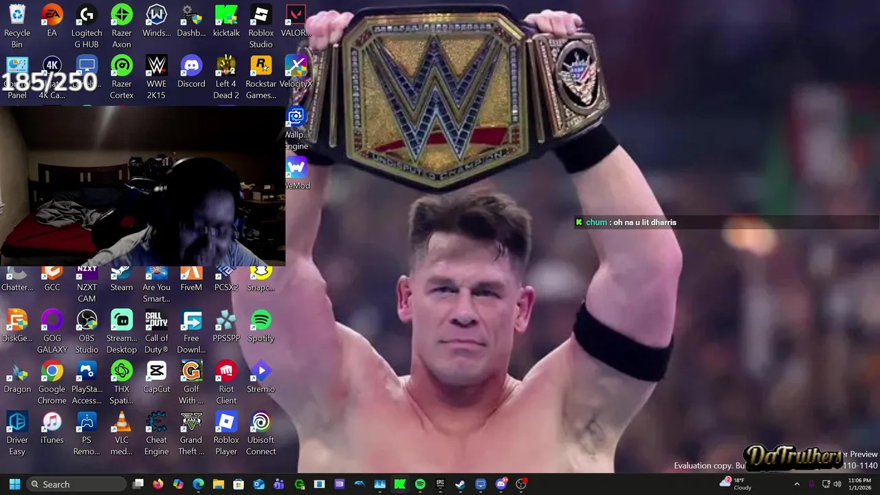Open weather widget showing 18°F
880x495 pixels.
[736, 484]
